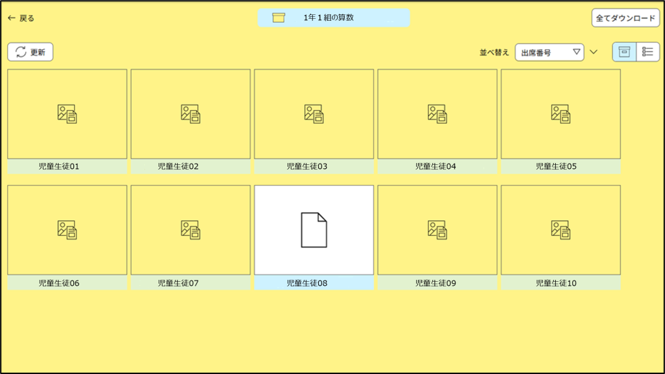Click the image icon in 児童生徒06 card
665x374 pixels.
click(x=67, y=230)
